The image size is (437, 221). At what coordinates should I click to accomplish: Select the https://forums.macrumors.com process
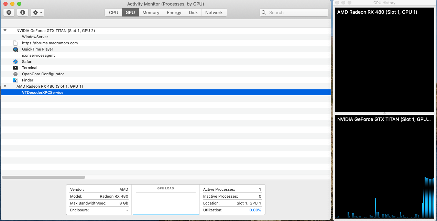[166, 43]
